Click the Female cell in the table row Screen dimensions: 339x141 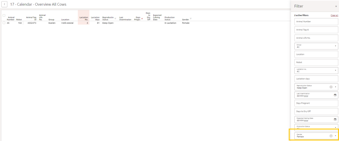pyautogui.click(x=186, y=23)
